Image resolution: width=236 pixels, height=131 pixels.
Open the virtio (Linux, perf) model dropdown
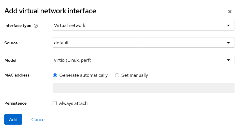tap(140, 60)
